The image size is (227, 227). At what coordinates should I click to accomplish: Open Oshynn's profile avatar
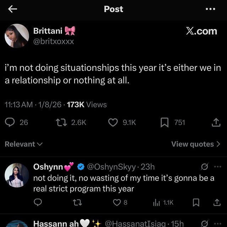click(x=17, y=175)
